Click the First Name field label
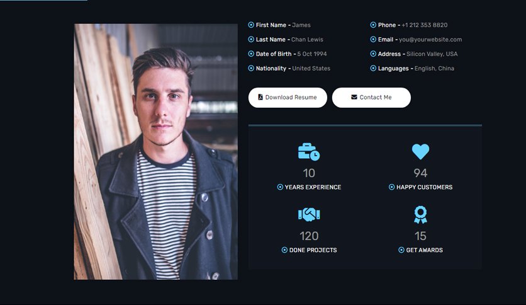 271,25
